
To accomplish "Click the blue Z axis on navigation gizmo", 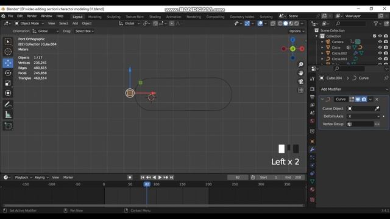I will (x=292, y=40).
